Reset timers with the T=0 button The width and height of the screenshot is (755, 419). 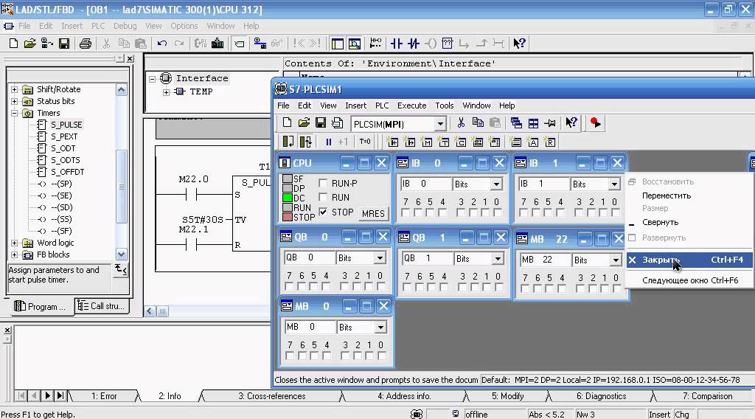pyautogui.click(x=365, y=142)
